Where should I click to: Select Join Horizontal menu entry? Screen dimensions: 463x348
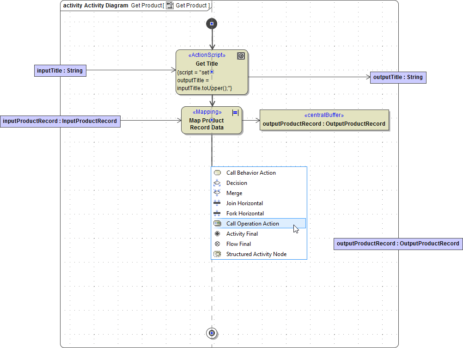tap(244, 203)
